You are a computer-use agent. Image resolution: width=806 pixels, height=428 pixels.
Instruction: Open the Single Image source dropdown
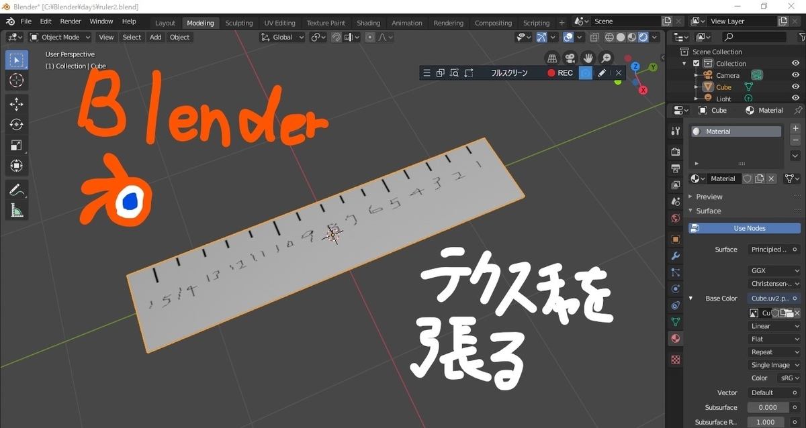(x=774, y=365)
